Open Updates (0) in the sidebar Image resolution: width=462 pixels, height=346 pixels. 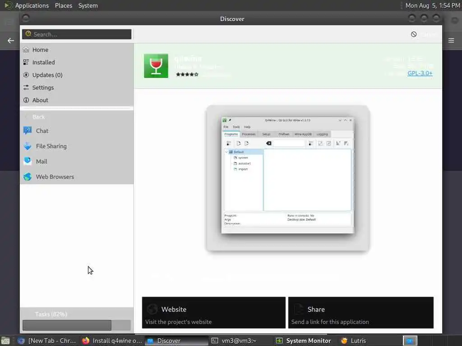[77, 75]
